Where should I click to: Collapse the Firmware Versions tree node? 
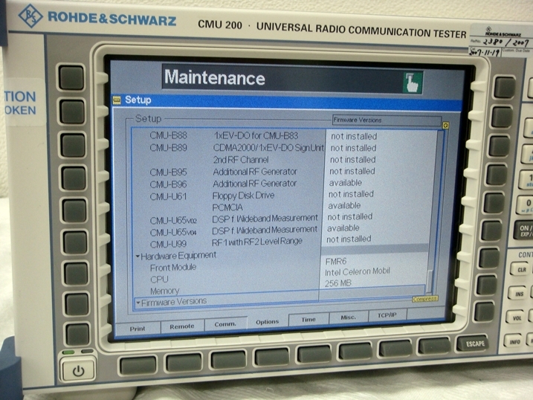(x=138, y=302)
